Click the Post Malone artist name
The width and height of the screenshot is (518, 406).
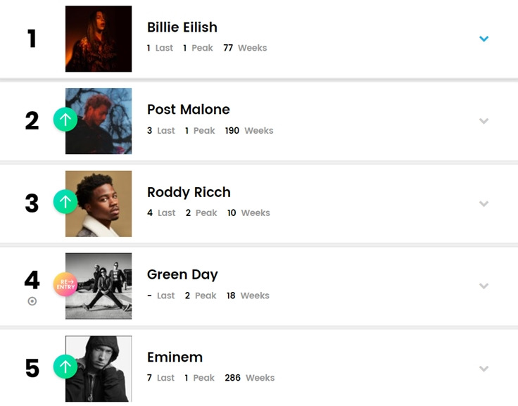[x=189, y=109]
